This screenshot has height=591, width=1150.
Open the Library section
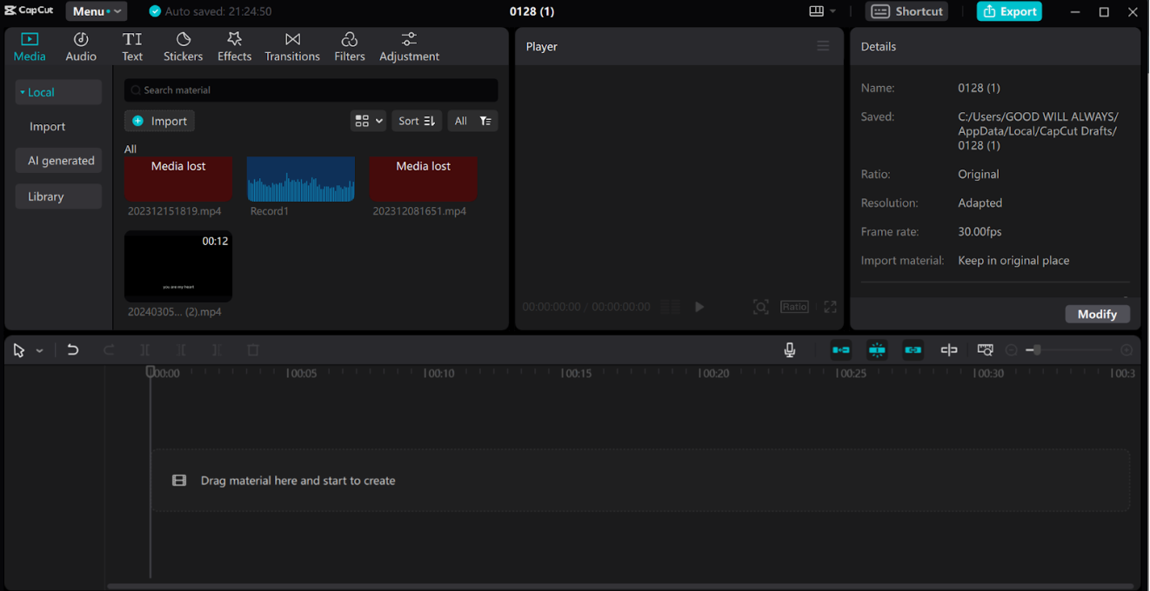pyautogui.click(x=58, y=196)
